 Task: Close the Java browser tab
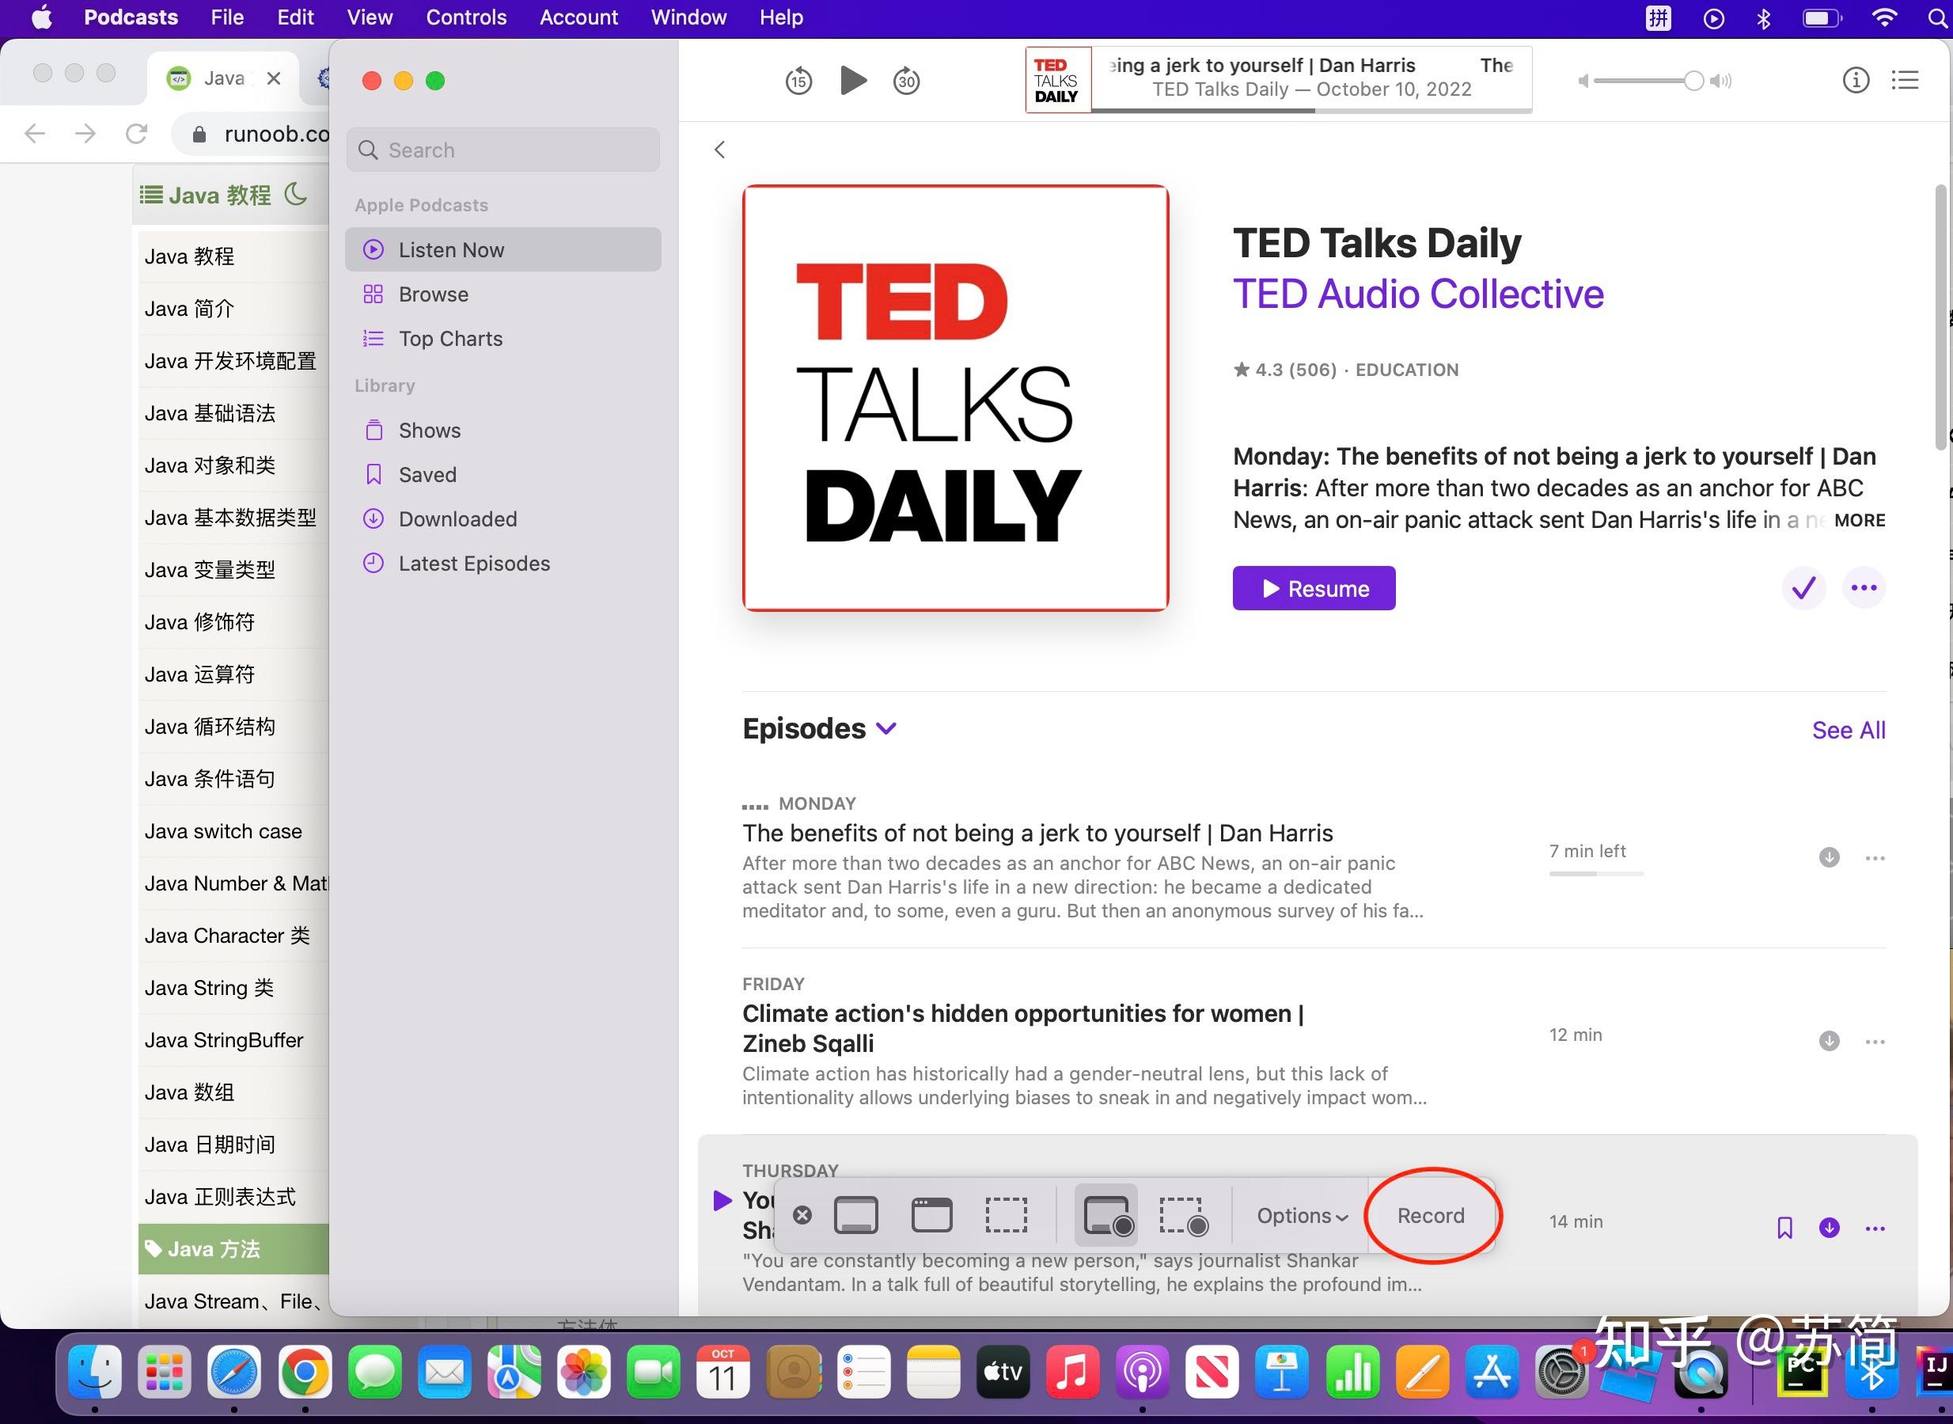tap(274, 78)
